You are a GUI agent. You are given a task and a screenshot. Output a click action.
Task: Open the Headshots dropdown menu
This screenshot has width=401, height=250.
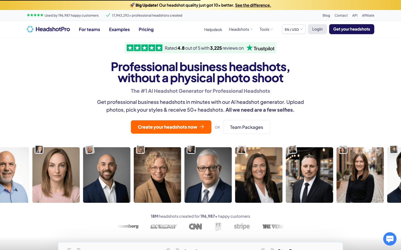point(240,29)
